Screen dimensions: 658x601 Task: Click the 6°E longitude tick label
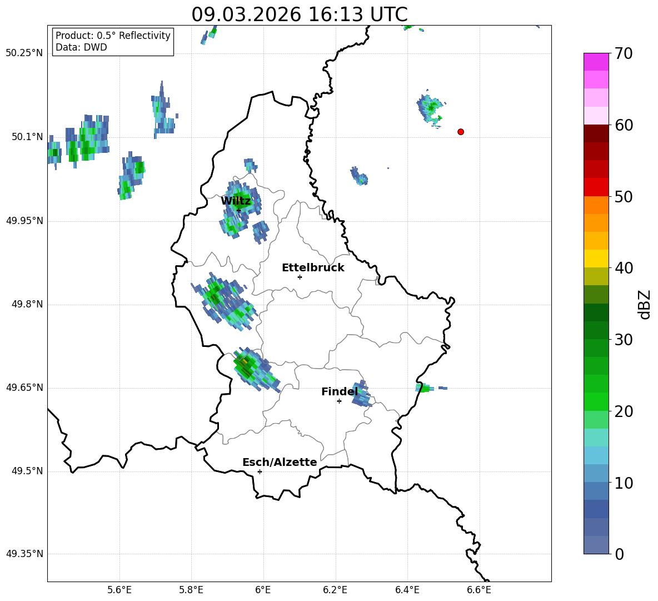point(263,590)
